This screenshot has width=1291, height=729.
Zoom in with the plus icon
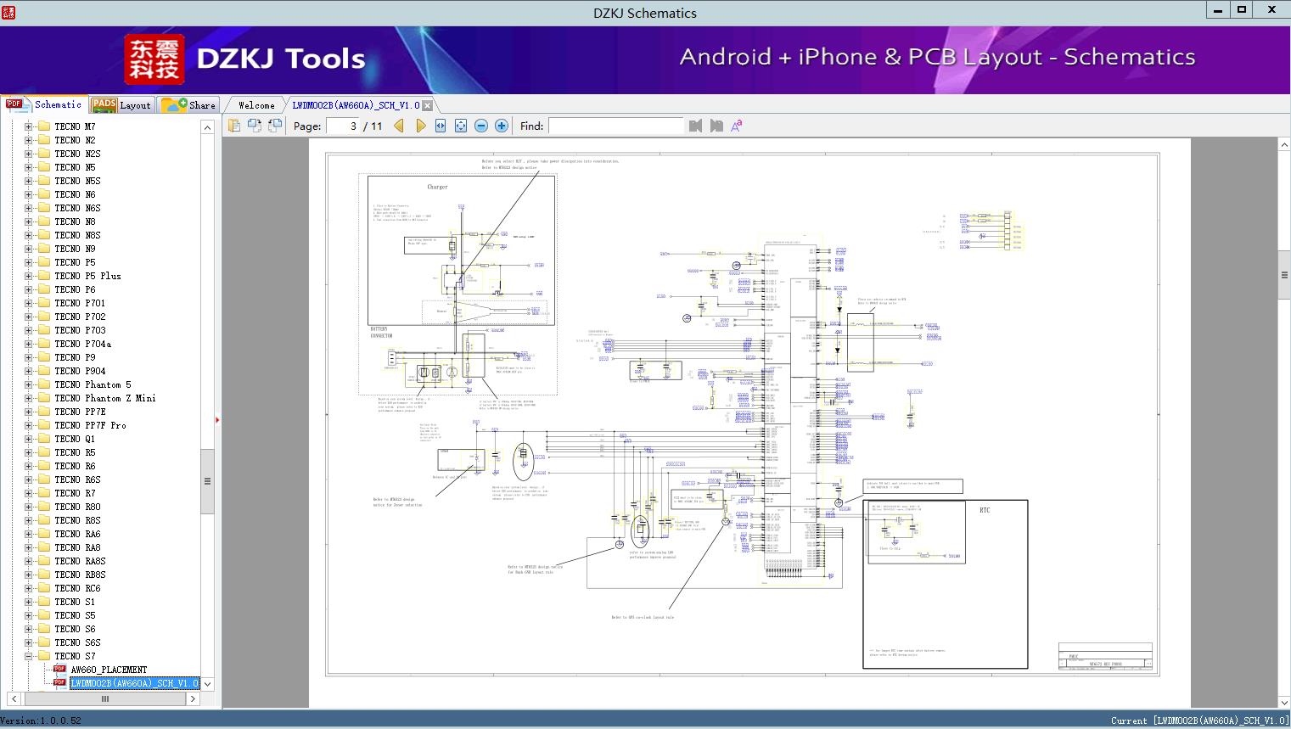pos(502,126)
